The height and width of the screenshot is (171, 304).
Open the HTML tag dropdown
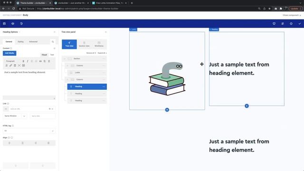tap(29, 131)
